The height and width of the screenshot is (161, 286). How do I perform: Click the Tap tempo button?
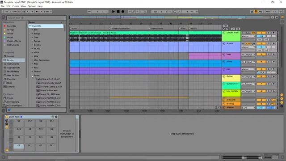pyautogui.click(x=6, y=12)
